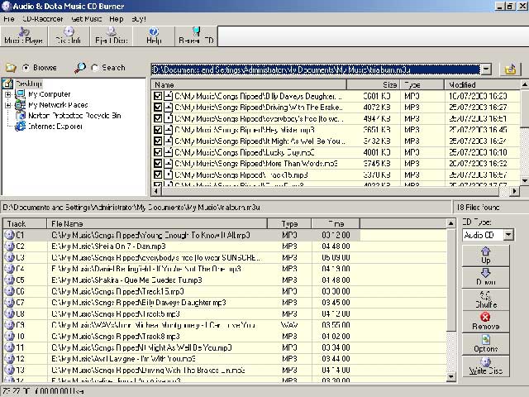The height and width of the screenshot is (397, 529).
Task: Open the Get Music menu
Action: tap(86, 19)
